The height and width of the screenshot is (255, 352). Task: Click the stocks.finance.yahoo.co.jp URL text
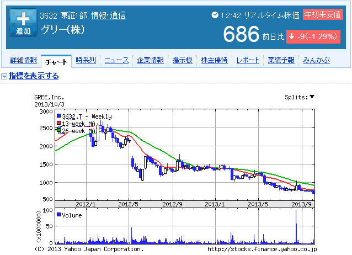pyautogui.click(x=262, y=249)
